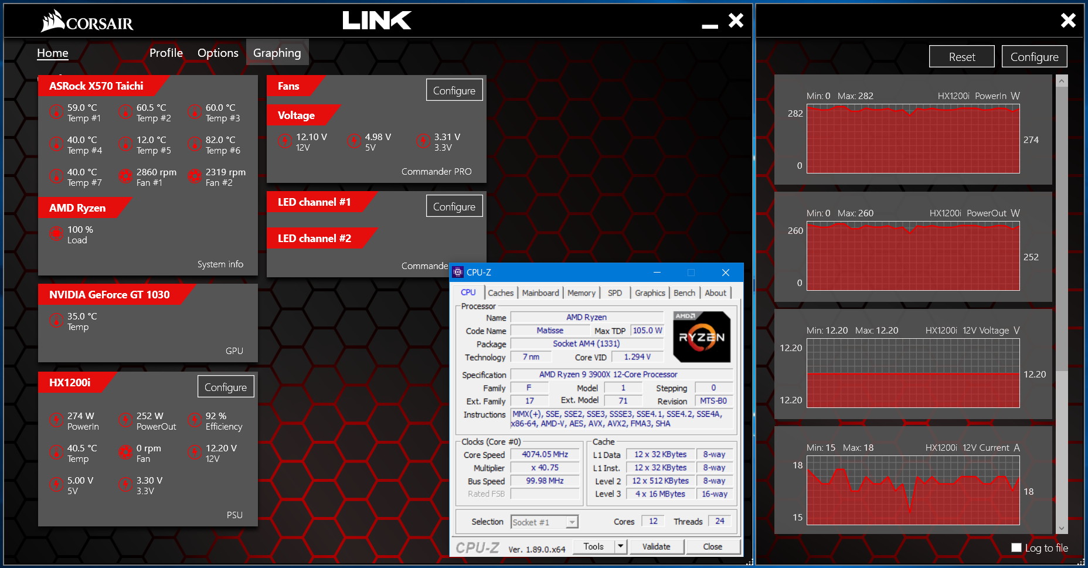Click Reset in the graphing panel
The image size is (1088, 568).
coord(962,57)
